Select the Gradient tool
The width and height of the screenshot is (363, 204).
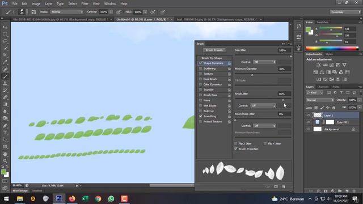click(x=5, y=104)
